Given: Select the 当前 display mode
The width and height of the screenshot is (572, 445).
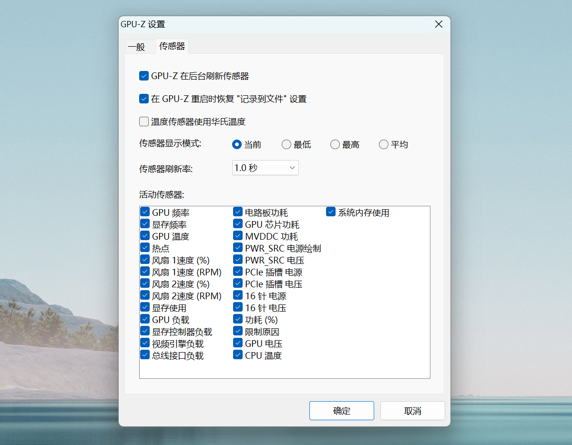Looking at the screenshot, I should pos(236,144).
